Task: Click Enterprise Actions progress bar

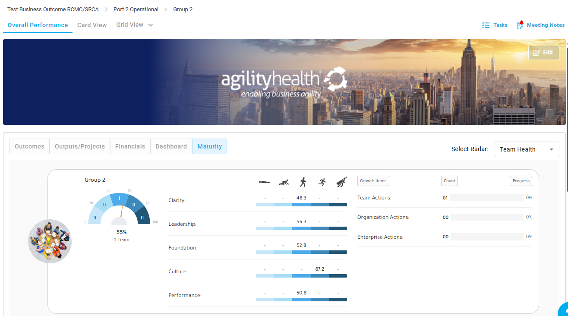Action: (486, 237)
